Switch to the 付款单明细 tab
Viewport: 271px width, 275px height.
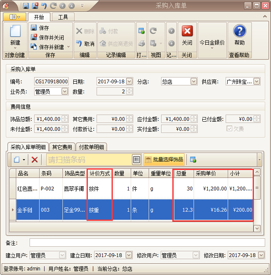click(91, 147)
